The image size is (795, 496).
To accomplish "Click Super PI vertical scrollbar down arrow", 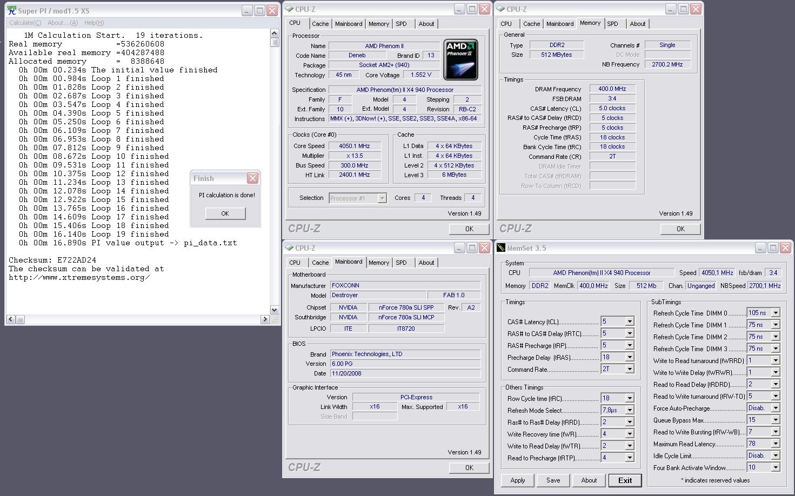I will 274,310.
